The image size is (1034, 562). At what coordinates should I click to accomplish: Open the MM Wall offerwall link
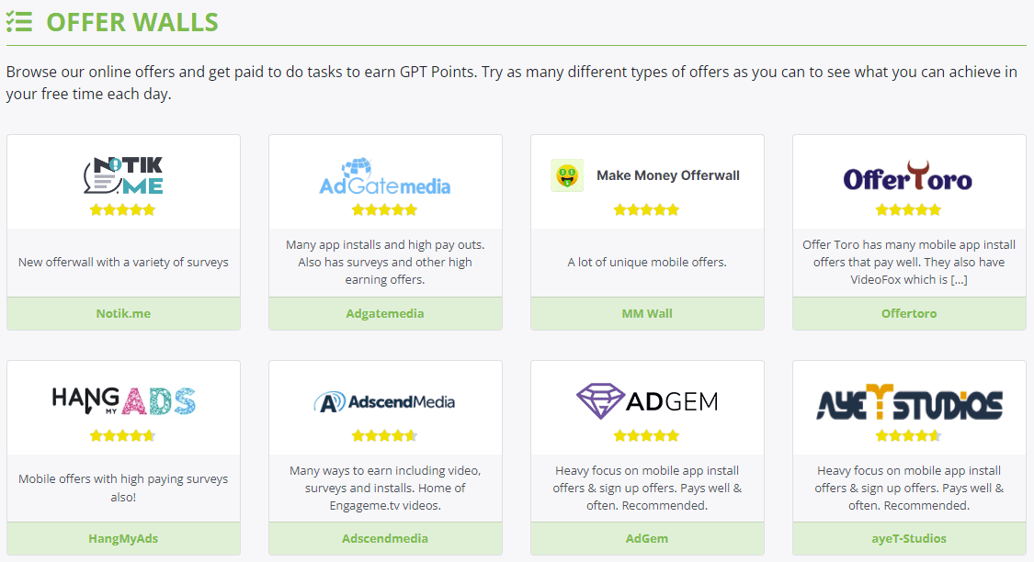[x=647, y=313]
